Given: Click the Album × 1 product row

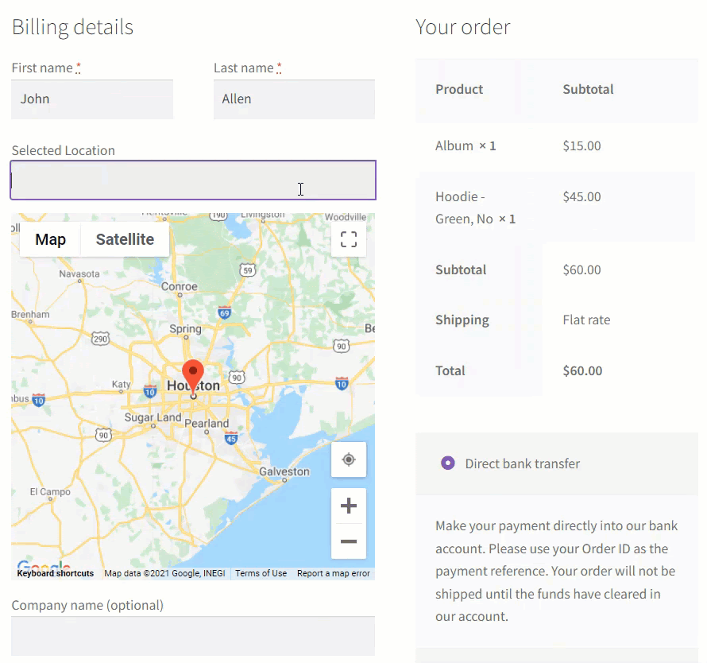Looking at the screenshot, I should pyautogui.click(x=557, y=145).
